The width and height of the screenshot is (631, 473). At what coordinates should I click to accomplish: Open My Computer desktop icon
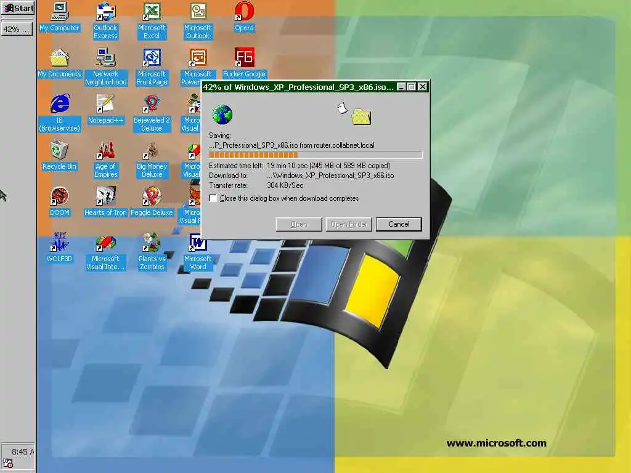click(60, 17)
